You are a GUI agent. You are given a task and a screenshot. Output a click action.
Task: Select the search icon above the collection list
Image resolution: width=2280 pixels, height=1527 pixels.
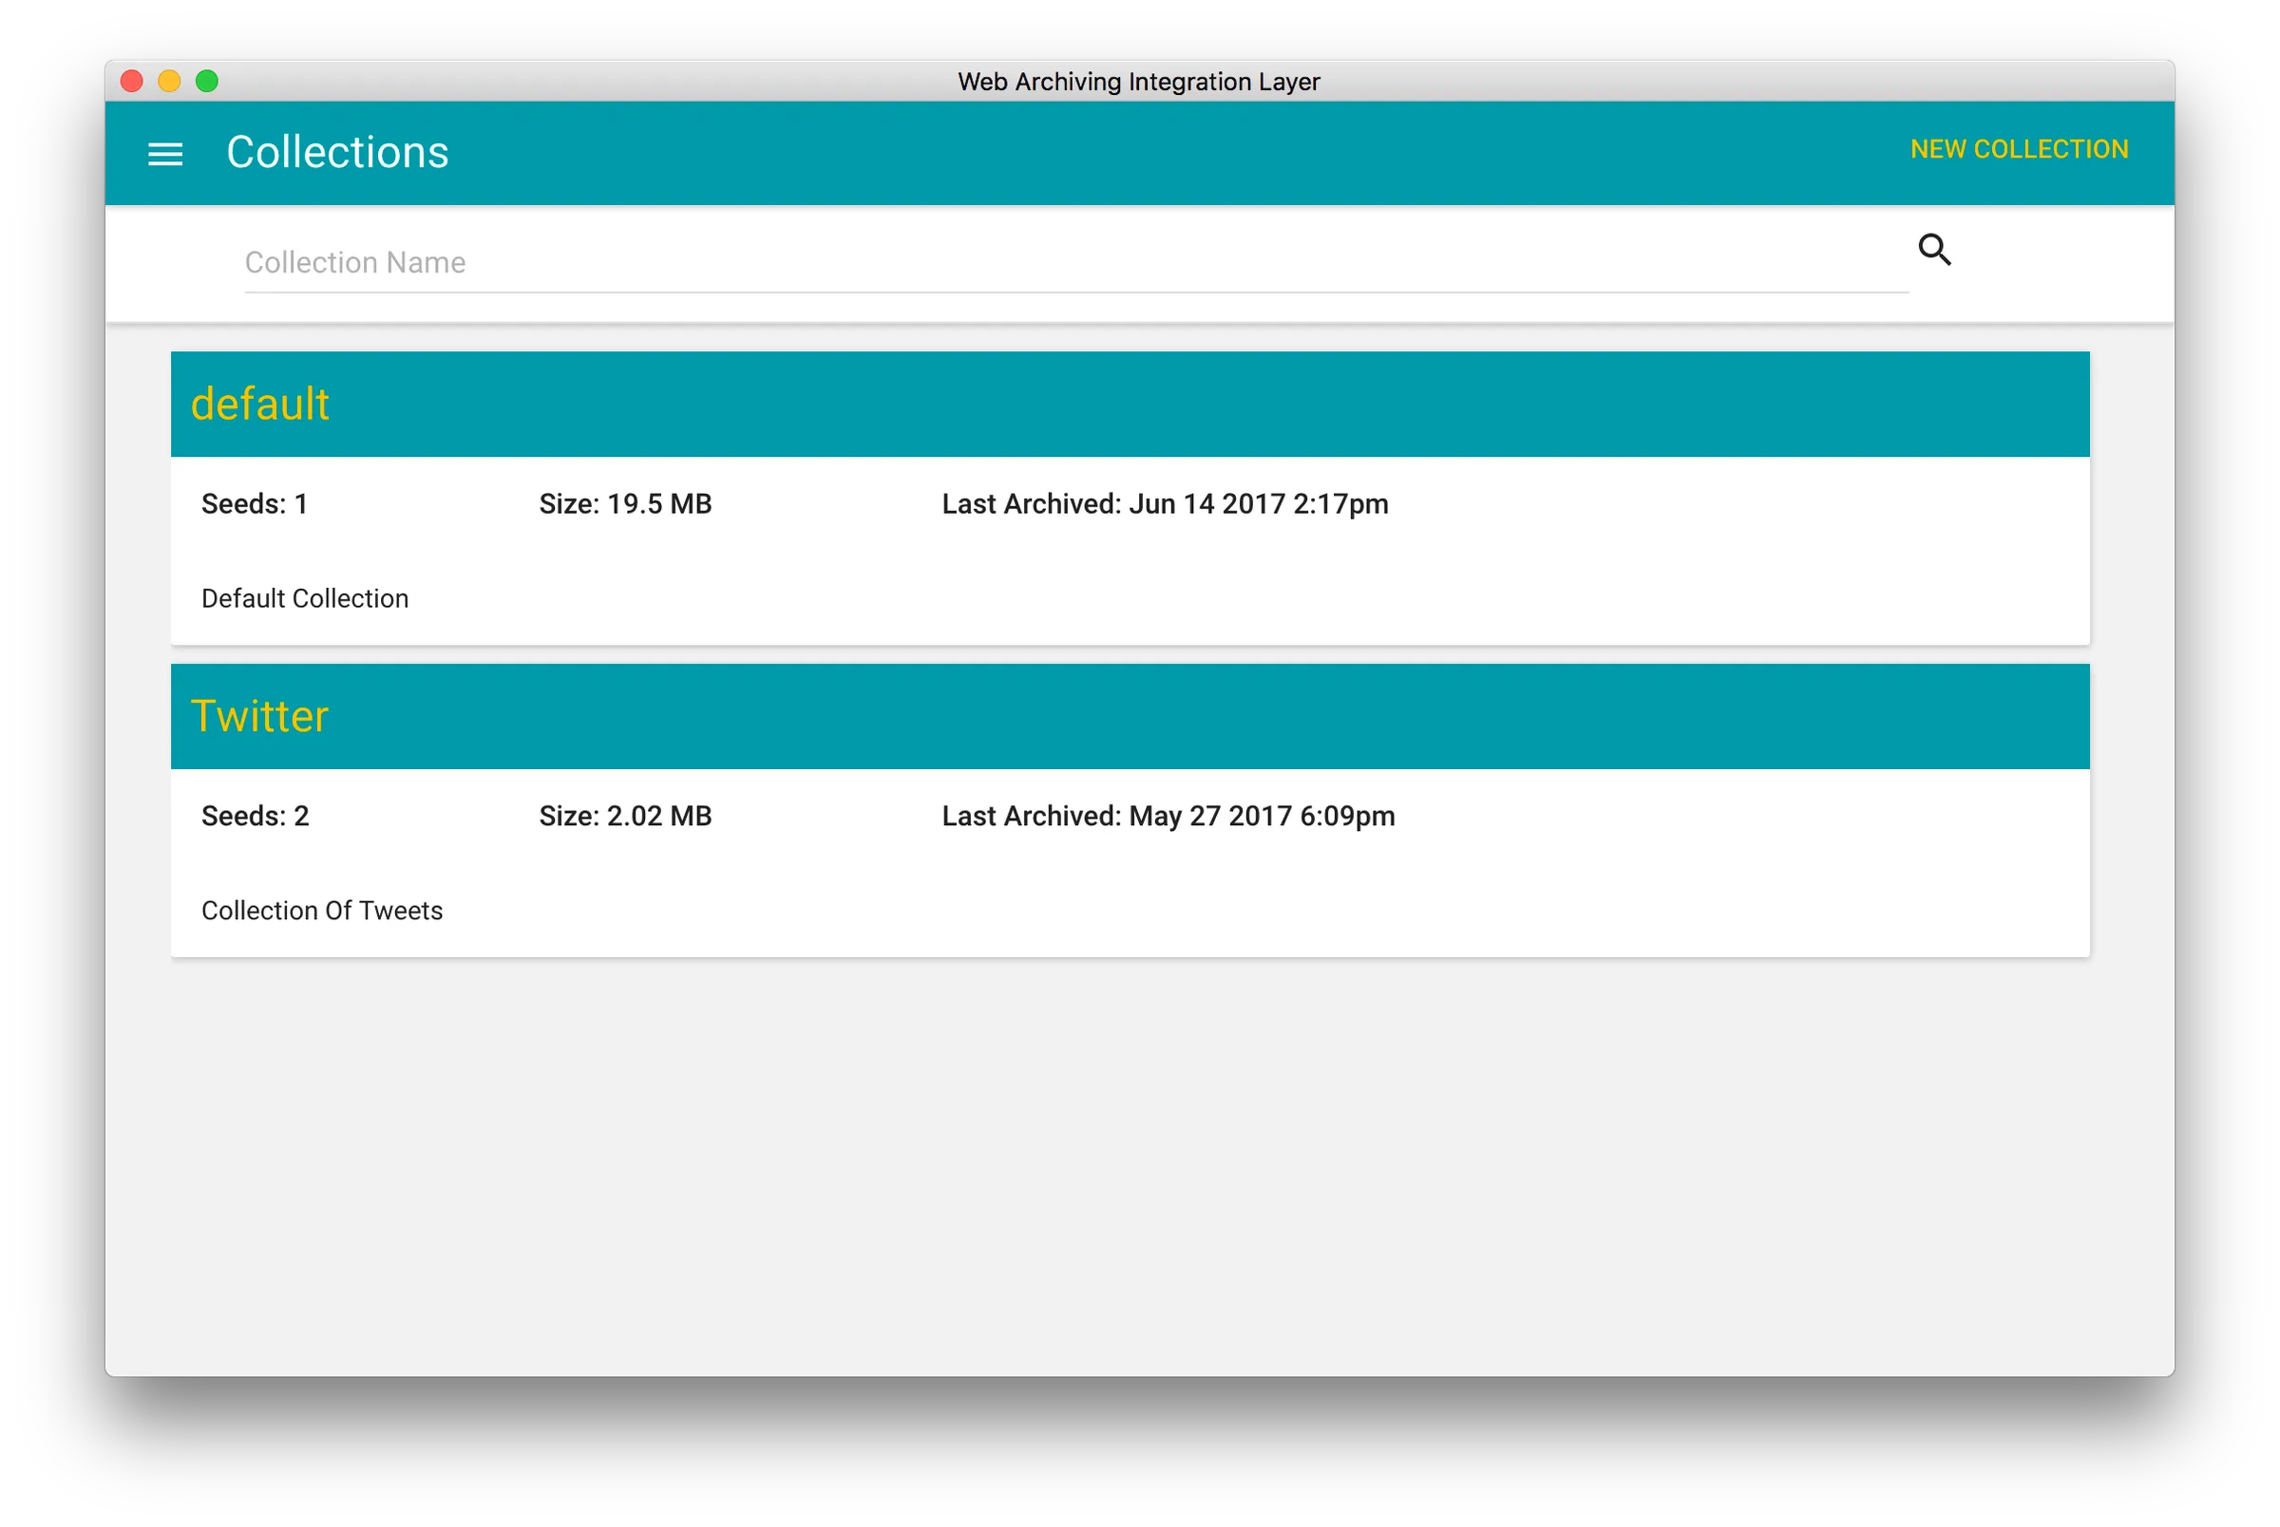pyautogui.click(x=1936, y=251)
